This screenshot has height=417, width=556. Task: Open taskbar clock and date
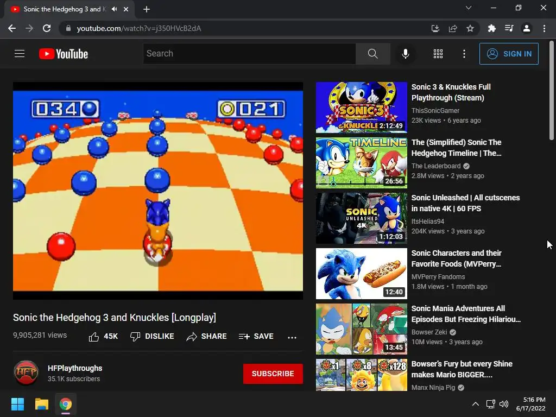(x=531, y=404)
